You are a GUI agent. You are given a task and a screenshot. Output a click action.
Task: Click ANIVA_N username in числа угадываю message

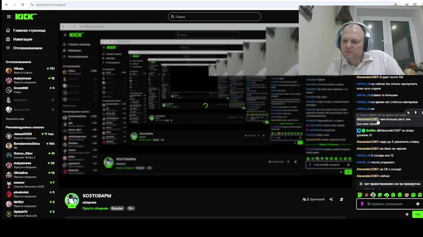point(363,162)
